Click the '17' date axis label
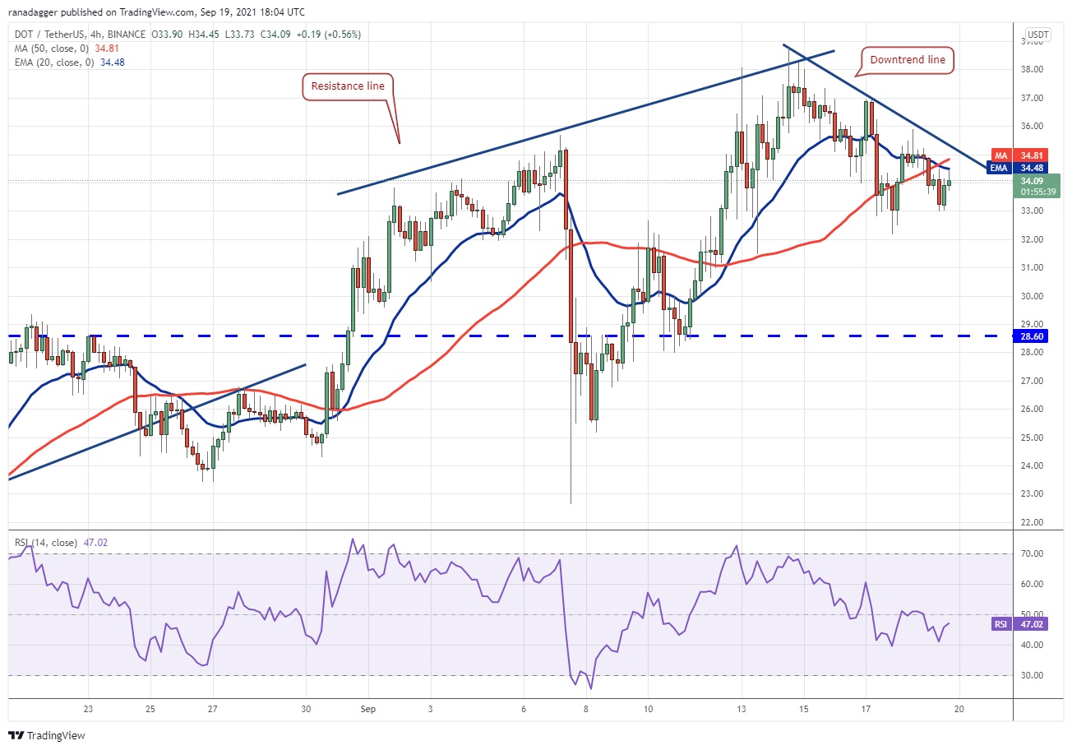 (866, 709)
